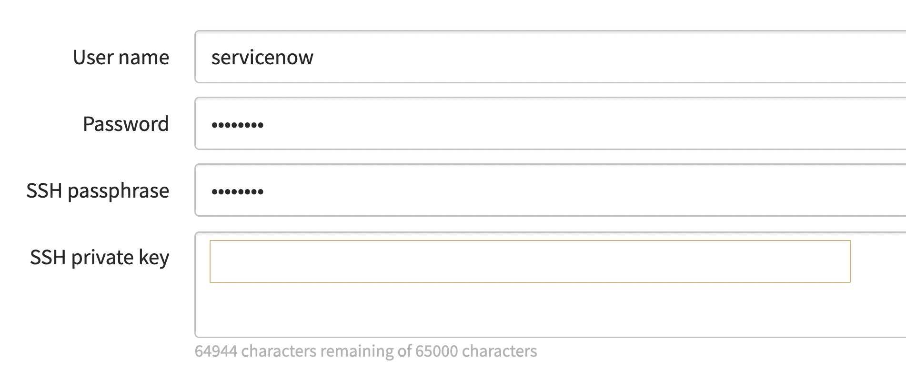Screen dimensions: 906x380
Task: Click the "Password" field label
Action: coord(126,124)
